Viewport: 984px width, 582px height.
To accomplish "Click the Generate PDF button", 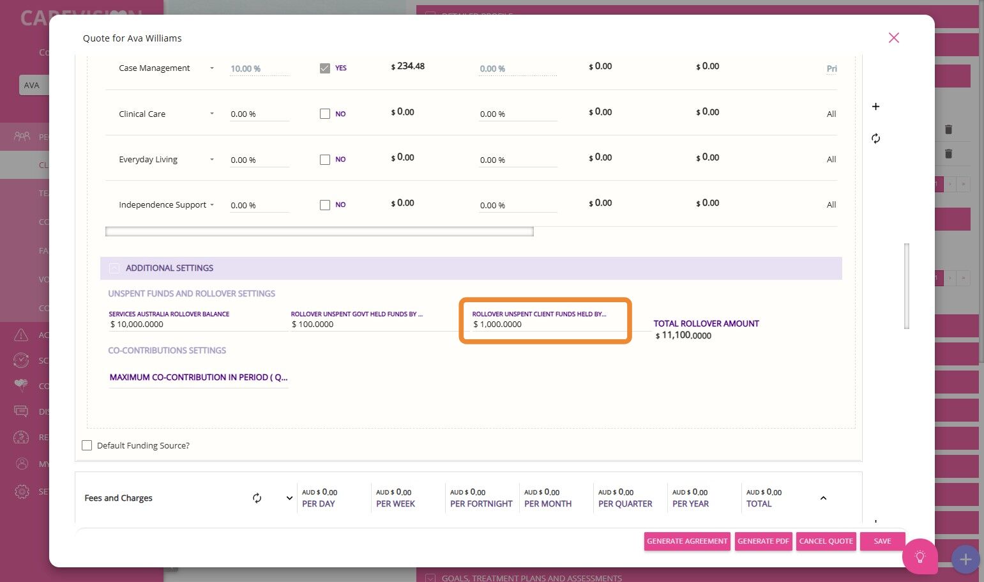I will pos(764,541).
